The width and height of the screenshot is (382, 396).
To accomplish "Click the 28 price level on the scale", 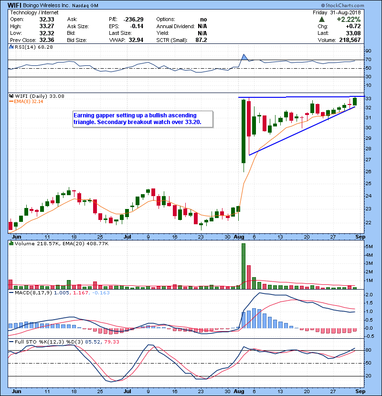I will point(368,148).
